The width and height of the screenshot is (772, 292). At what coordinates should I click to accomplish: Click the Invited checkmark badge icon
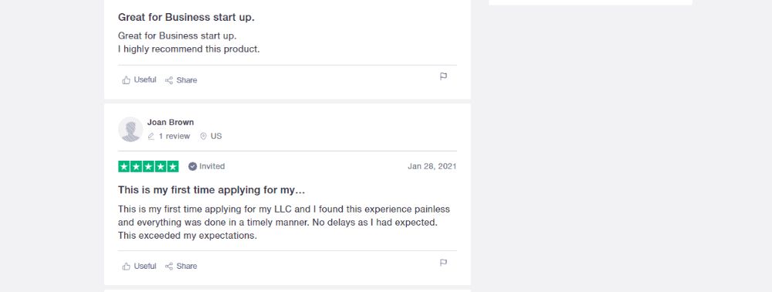[x=192, y=166]
